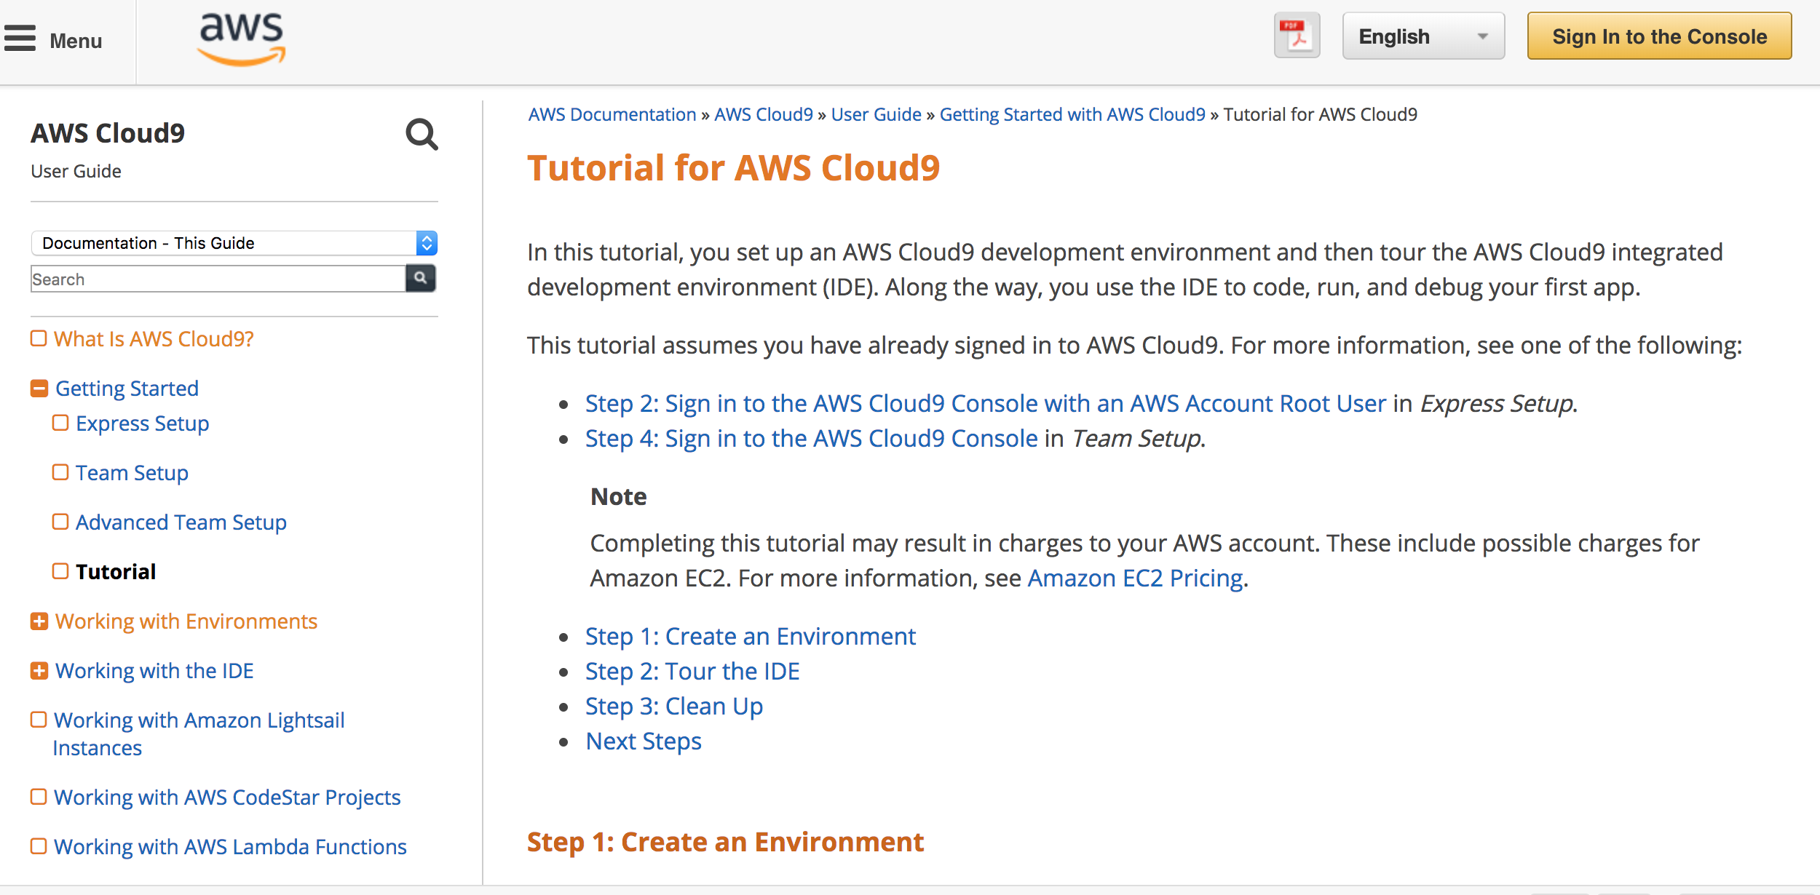Open Documentation - This Guide dropdown

(x=234, y=243)
